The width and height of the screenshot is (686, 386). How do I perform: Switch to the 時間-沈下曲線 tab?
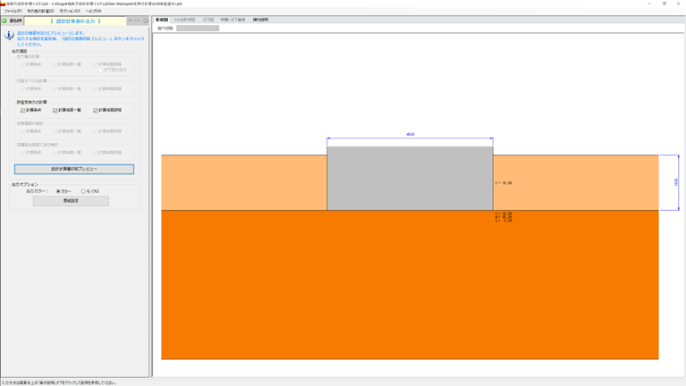pyautogui.click(x=233, y=20)
